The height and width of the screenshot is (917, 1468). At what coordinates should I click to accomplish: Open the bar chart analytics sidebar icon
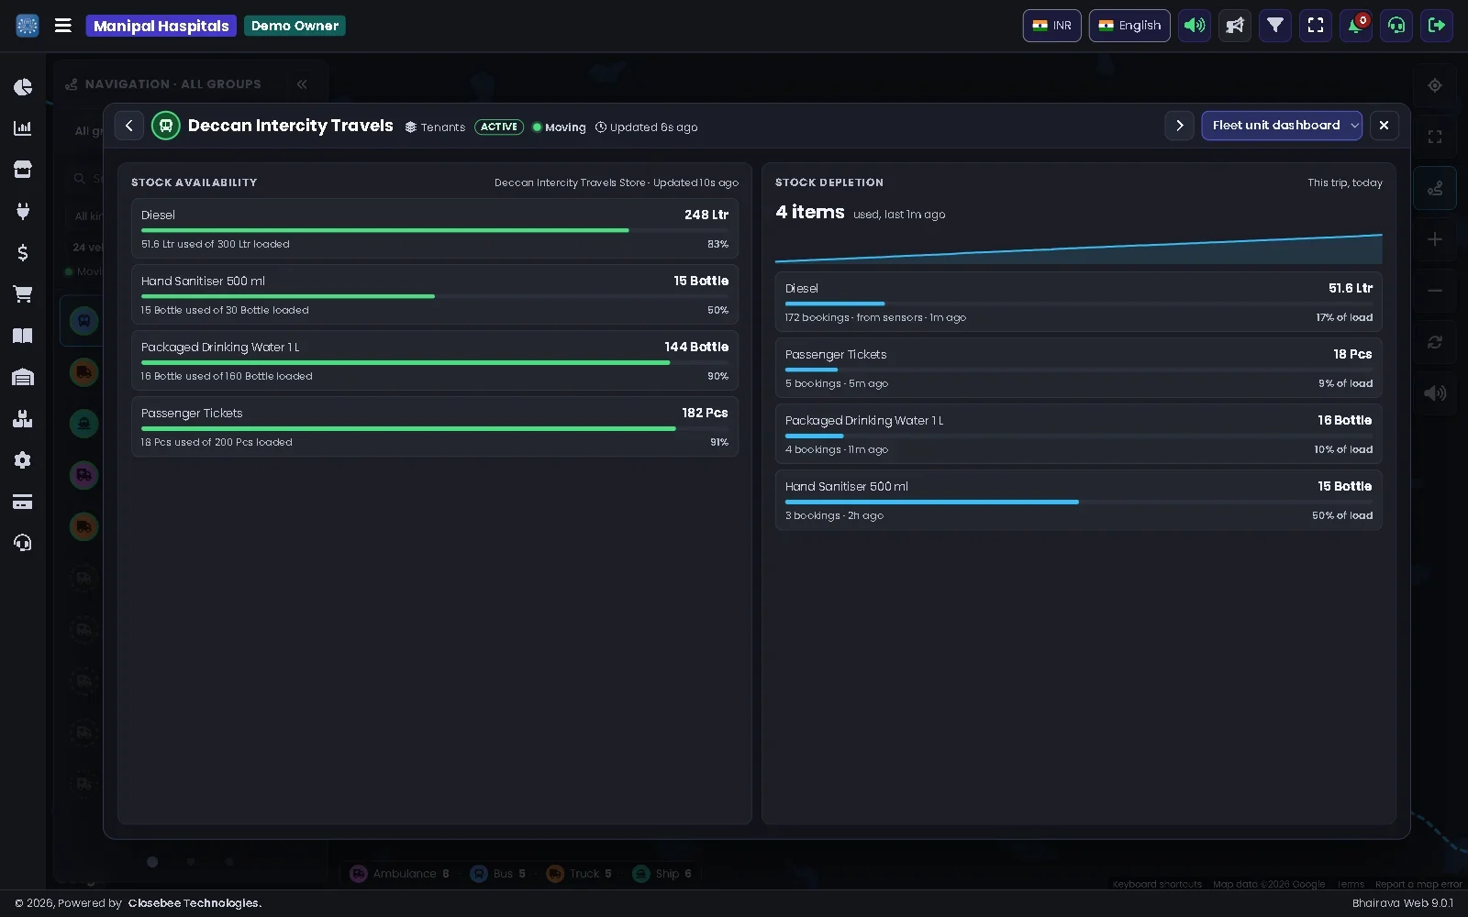23,128
